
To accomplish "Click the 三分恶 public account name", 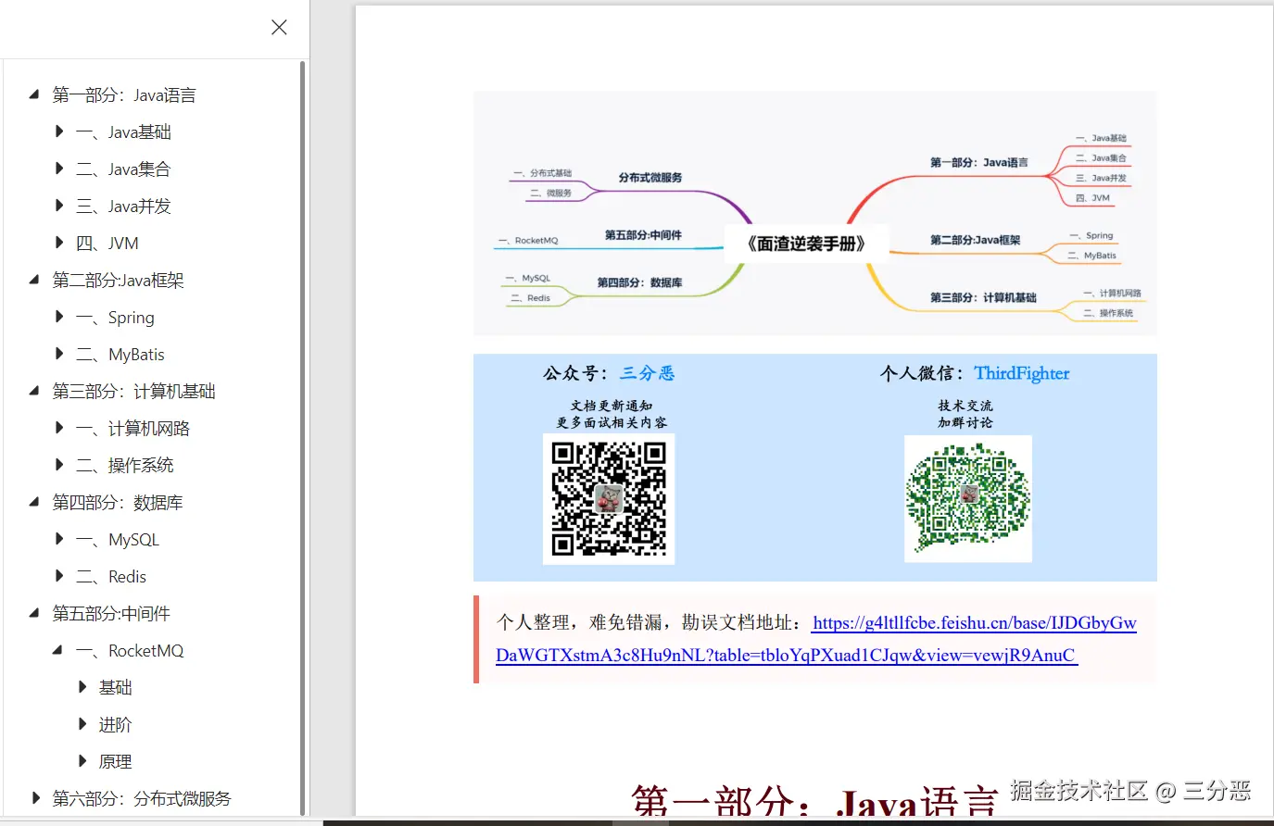I will (647, 373).
